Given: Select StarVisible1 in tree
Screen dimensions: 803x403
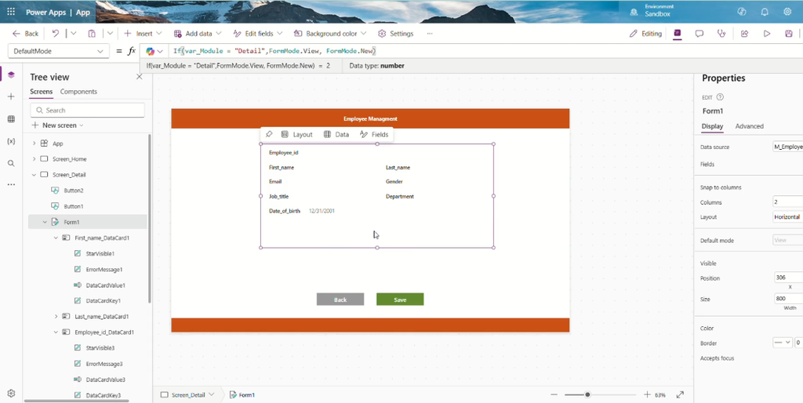Looking at the screenshot, I should coord(100,253).
